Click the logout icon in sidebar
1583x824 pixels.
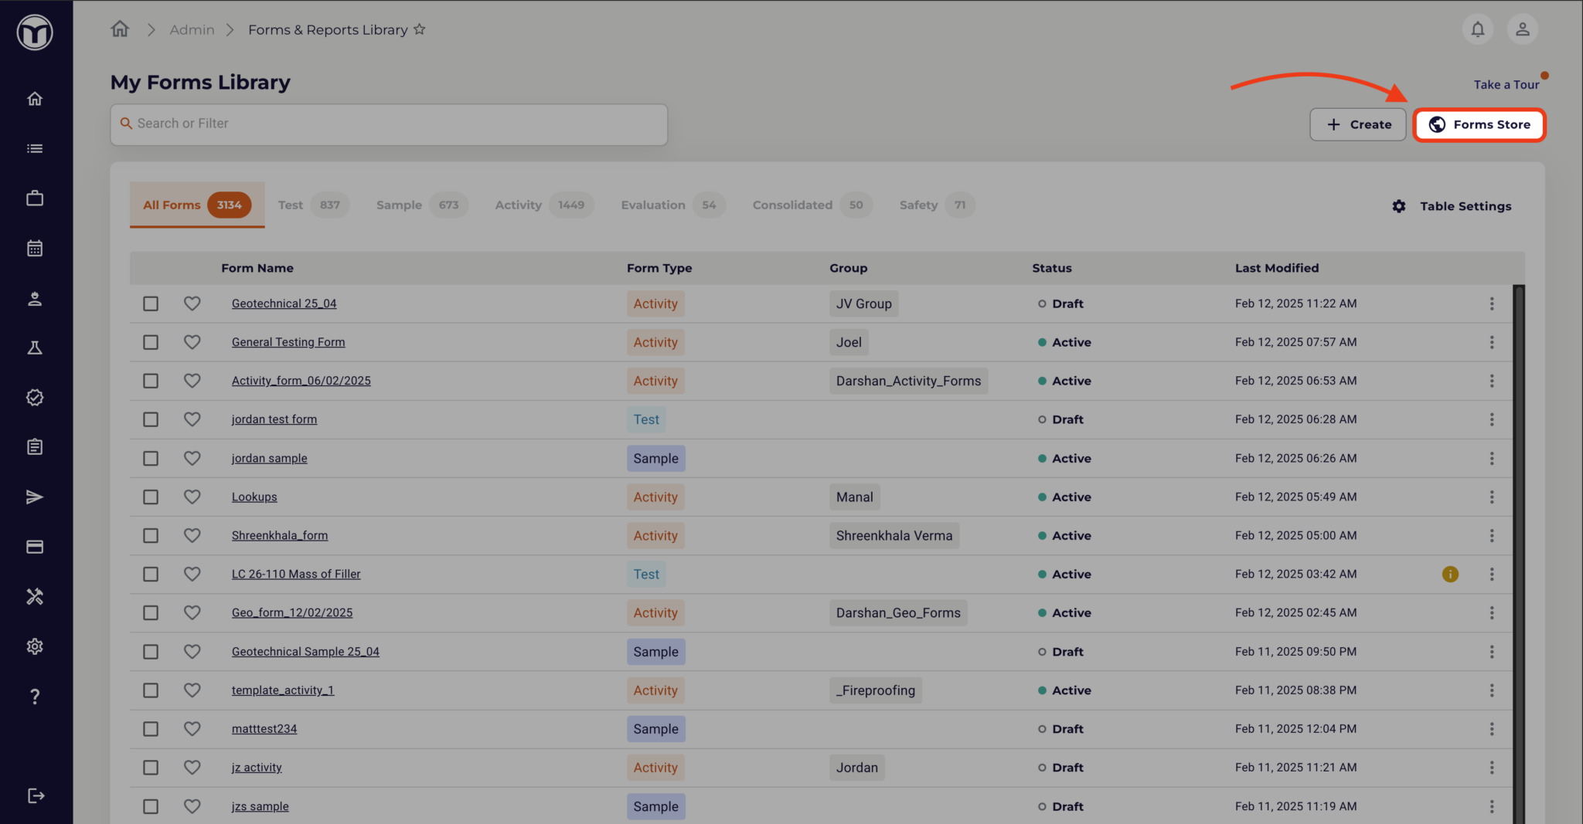point(36,795)
